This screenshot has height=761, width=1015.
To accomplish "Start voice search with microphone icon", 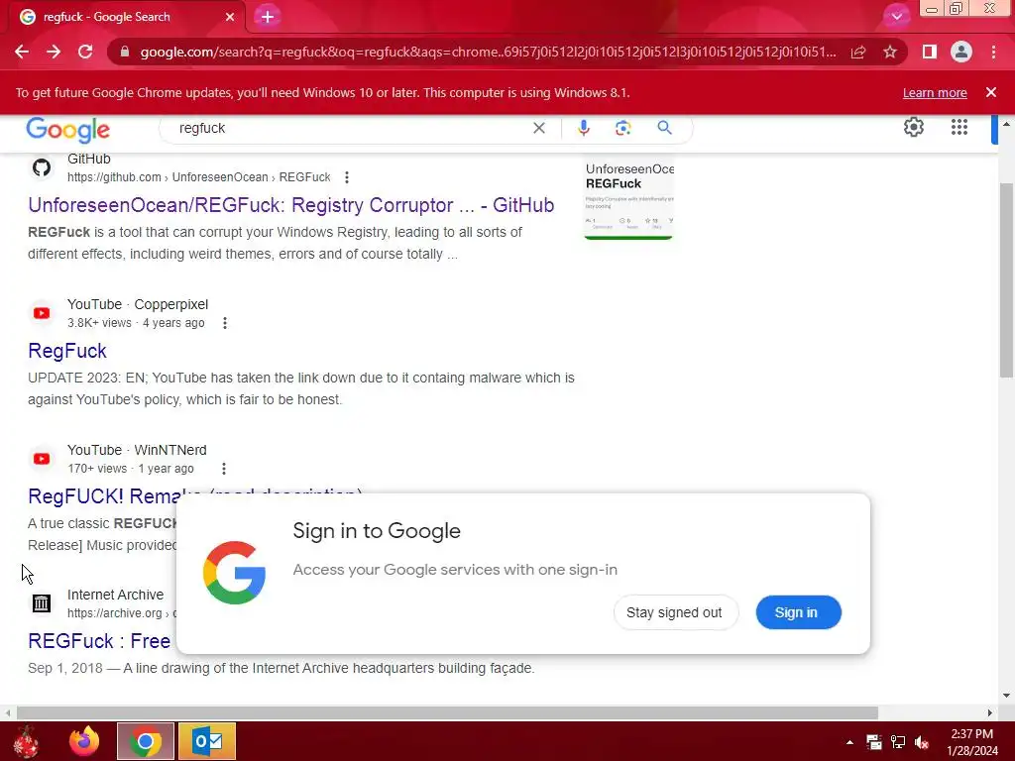I will coord(583,128).
